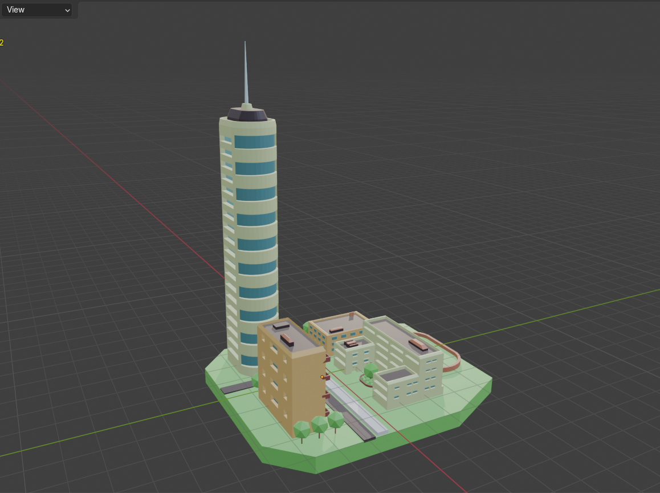Click the middle tree of three front trees
The height and width of the screenshot is (493, 660).
pos(319,425)
